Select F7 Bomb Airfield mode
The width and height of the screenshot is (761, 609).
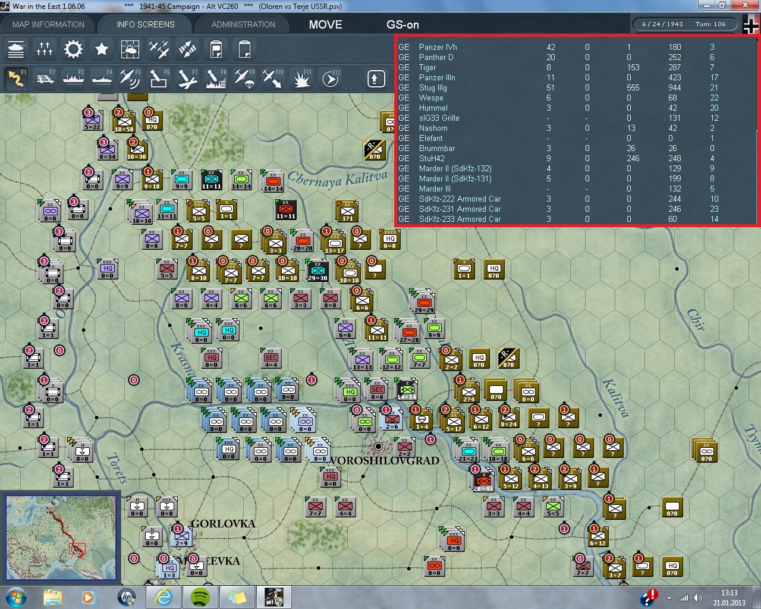coord(187,79)
